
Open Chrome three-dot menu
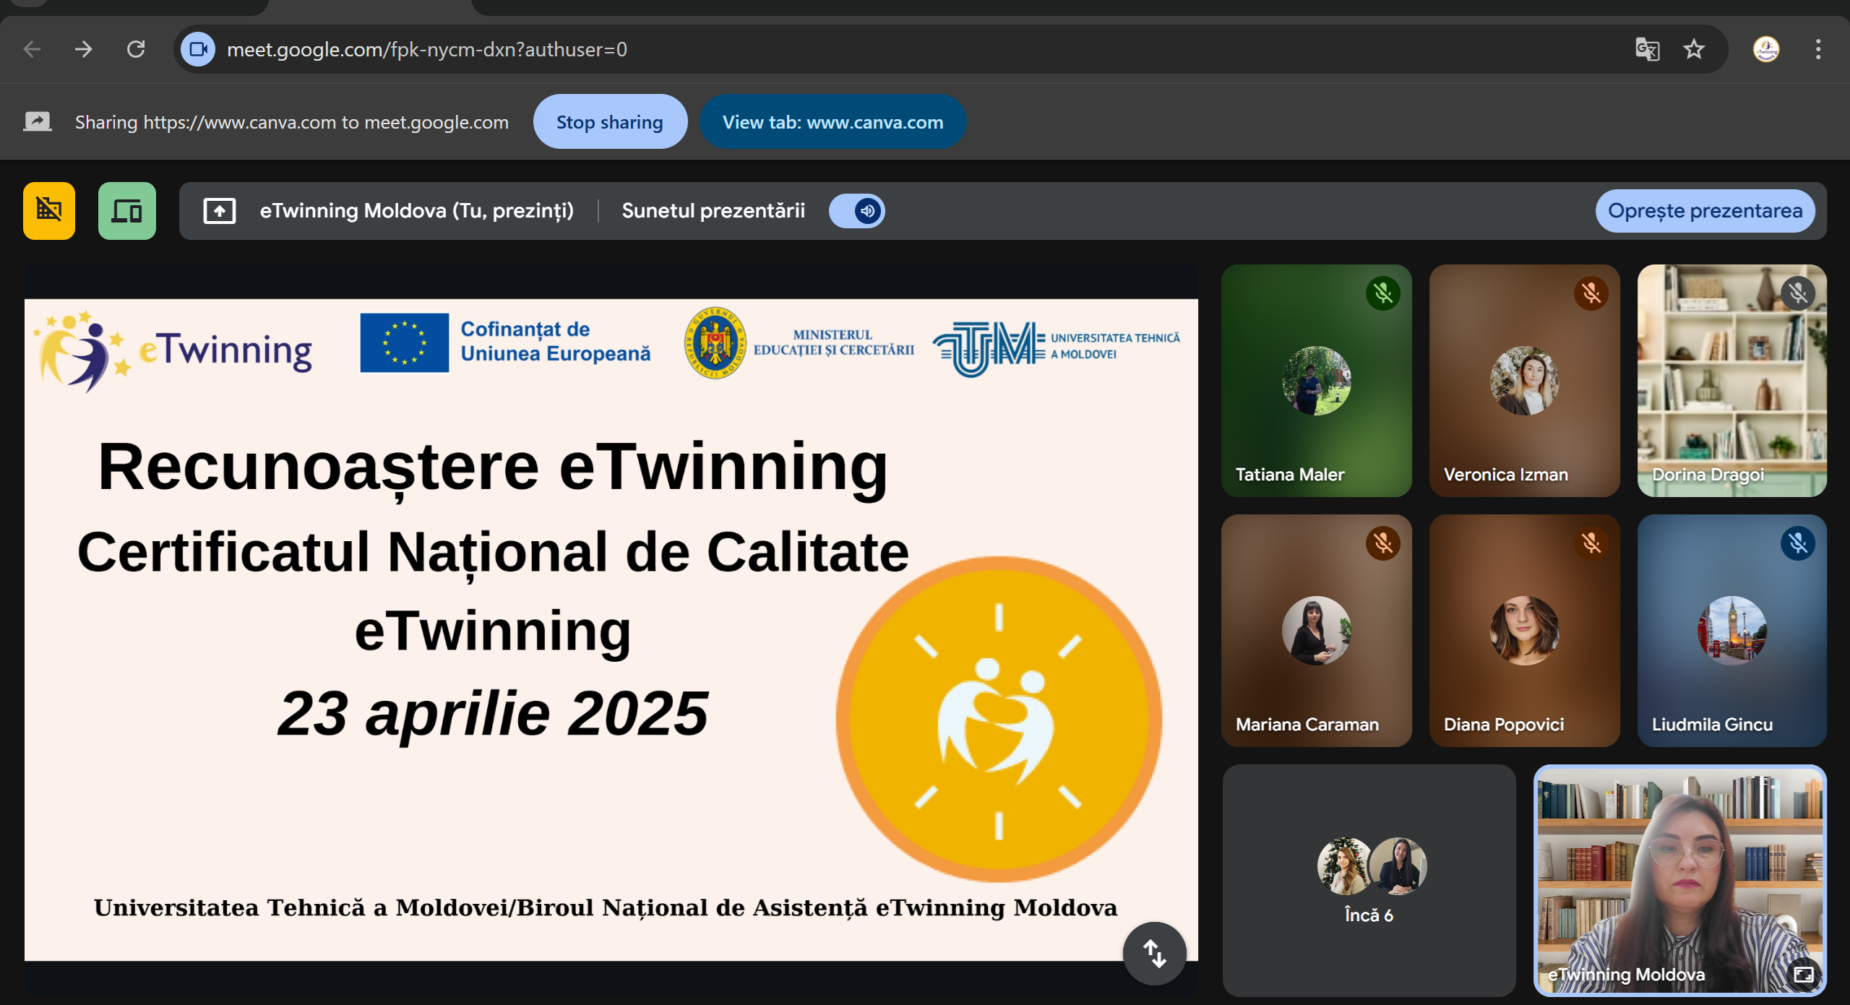(1818, 49)
